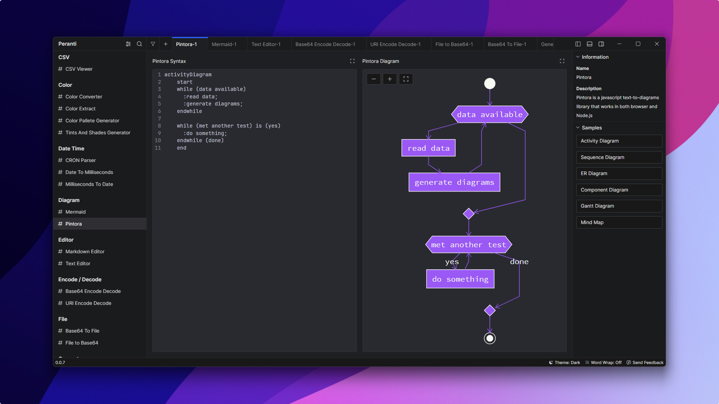The width and height of the screenshot is (719, 404).
Task: Select Markdown Editor in the sidebar
Action: pos(85,252)
